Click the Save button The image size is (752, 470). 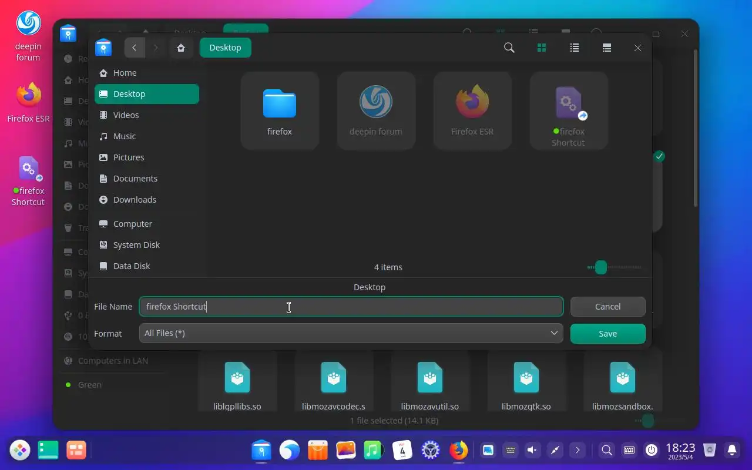coord(608,334)
